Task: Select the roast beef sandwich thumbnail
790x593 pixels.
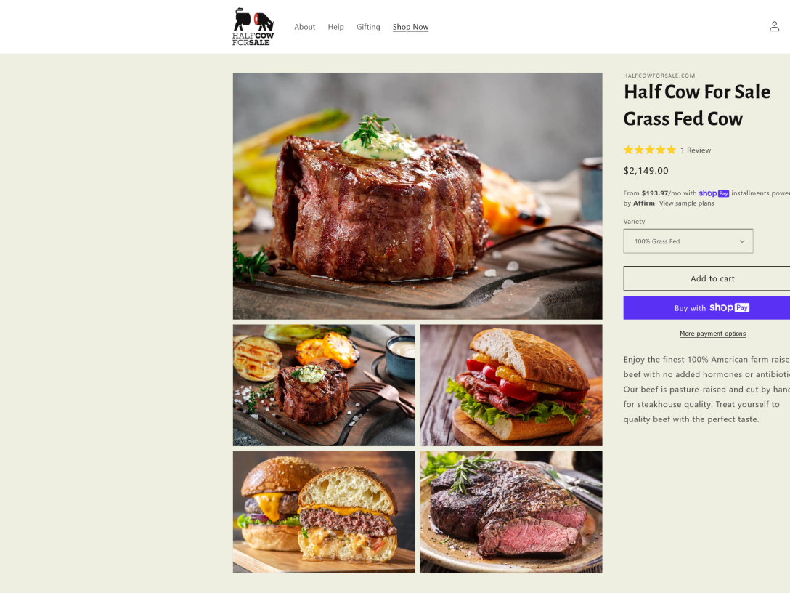Action: coord(511,385)
